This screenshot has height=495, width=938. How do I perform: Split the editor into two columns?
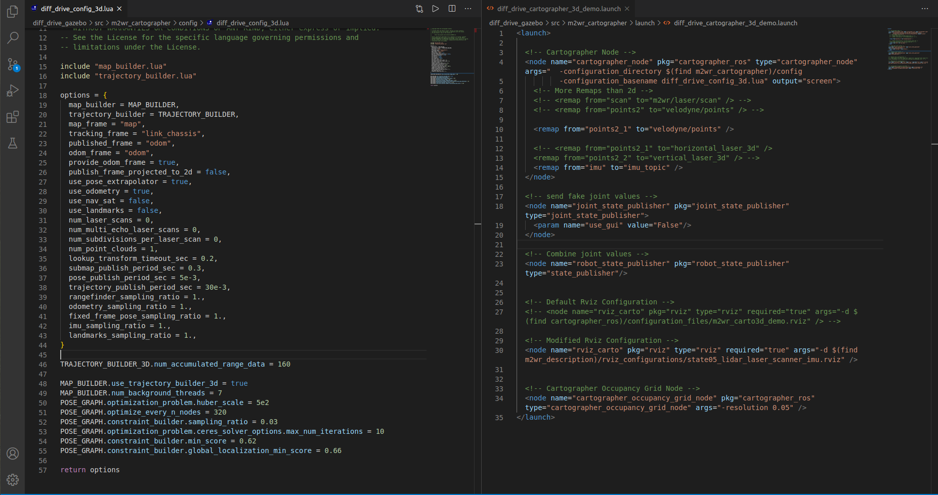pos(452,8)
